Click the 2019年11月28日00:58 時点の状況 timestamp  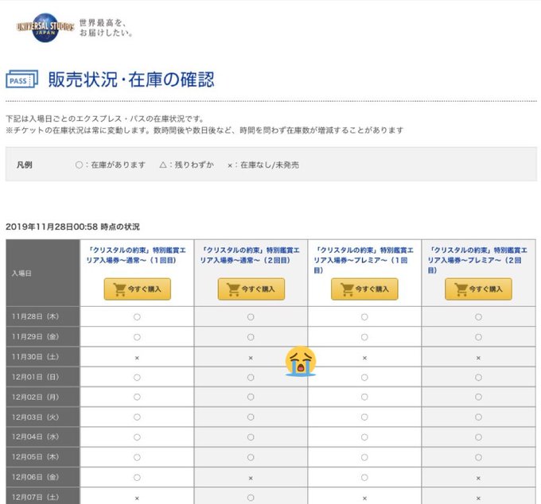click(73, 227)
